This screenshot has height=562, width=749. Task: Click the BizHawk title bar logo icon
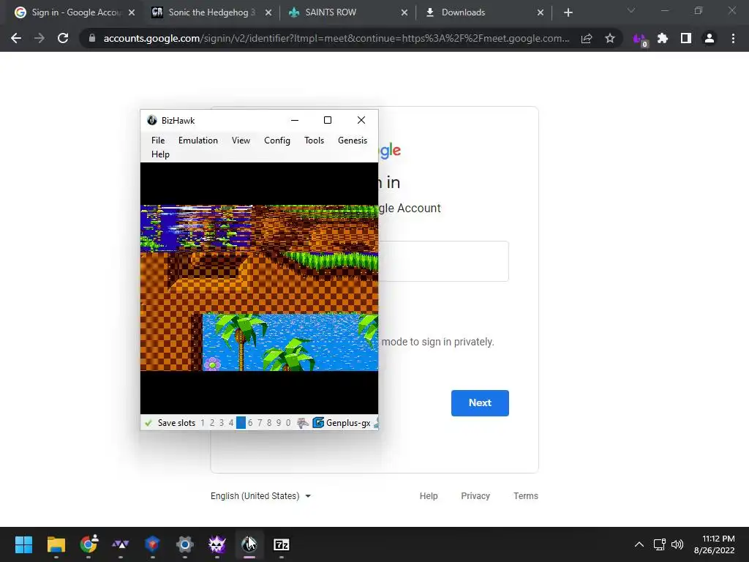[x=152, y=121]
